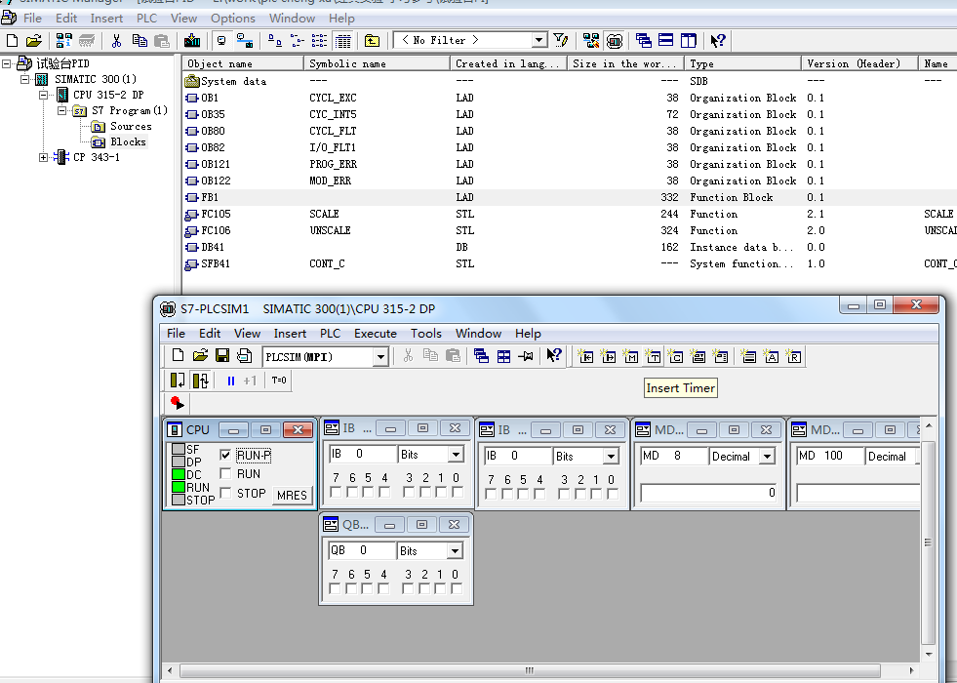Click the Accessible Nodes toolbar icon

[63, 41]
